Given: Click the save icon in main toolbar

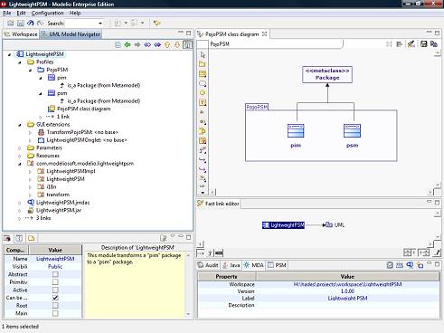Looking at the screenshot, I should (21, 24).
